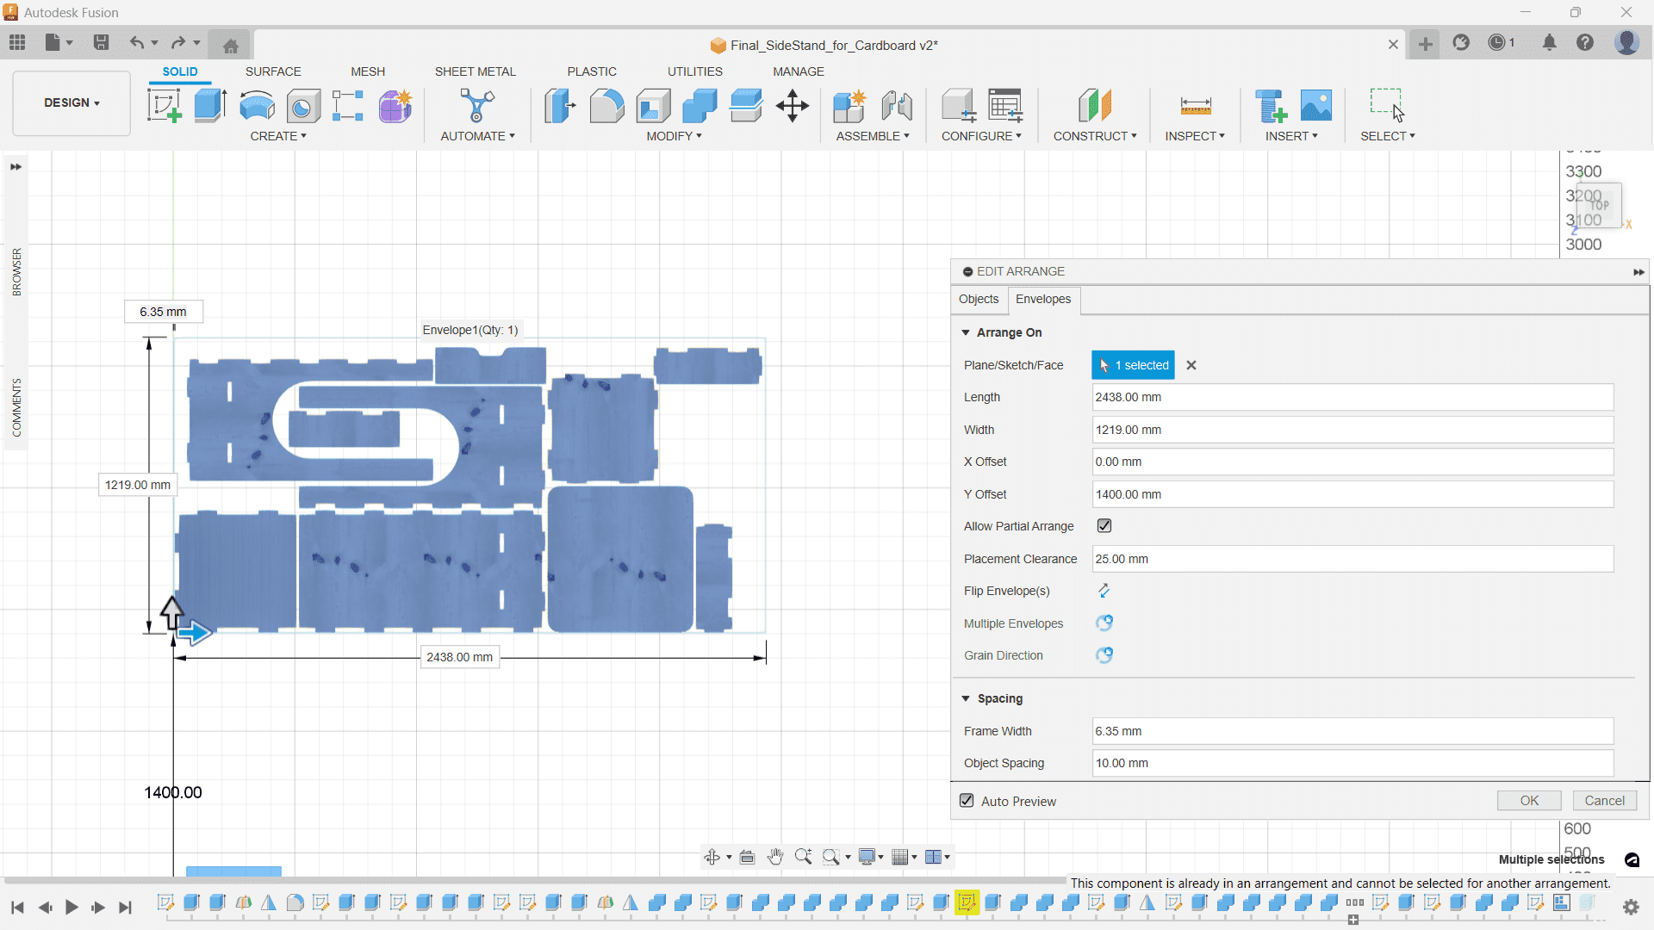Screen dimensions: 1654x930
Task: Open the ASSEMBLE dropdown menu
Action: coord(873,136)
